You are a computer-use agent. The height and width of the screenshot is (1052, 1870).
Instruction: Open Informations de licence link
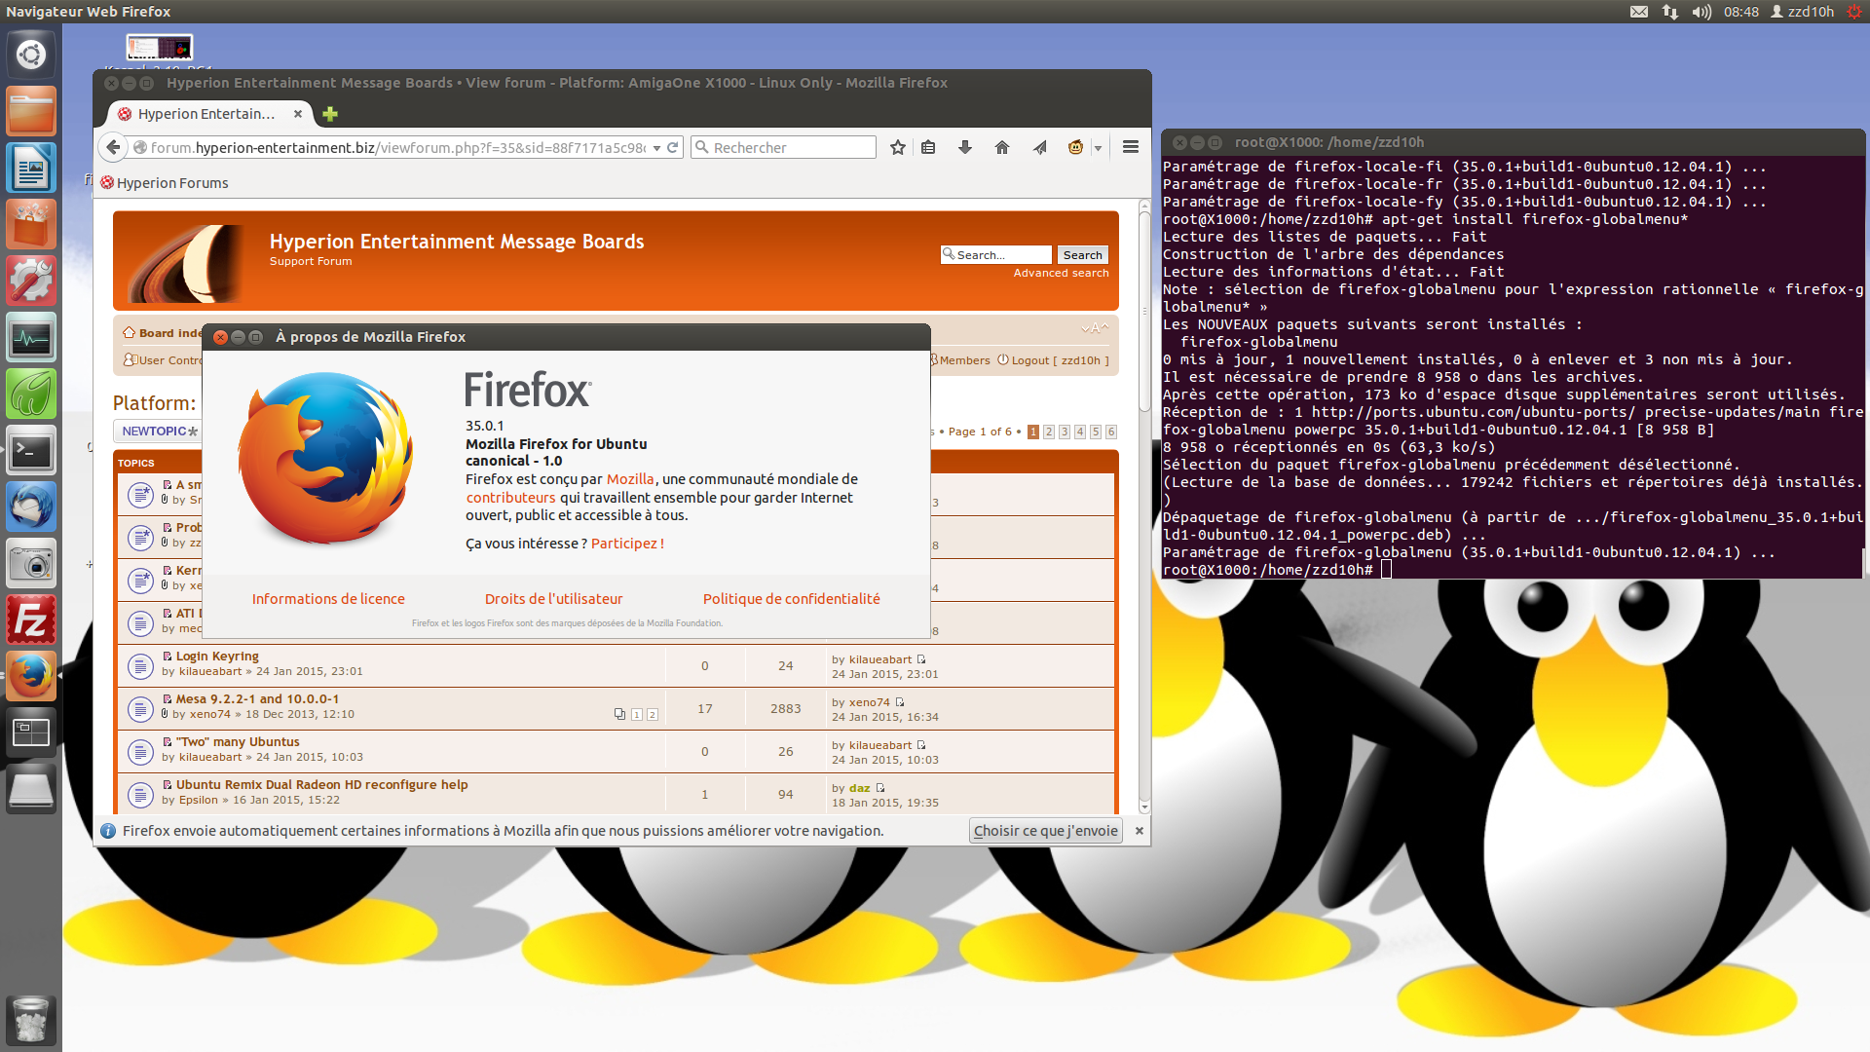click(328, 599)
